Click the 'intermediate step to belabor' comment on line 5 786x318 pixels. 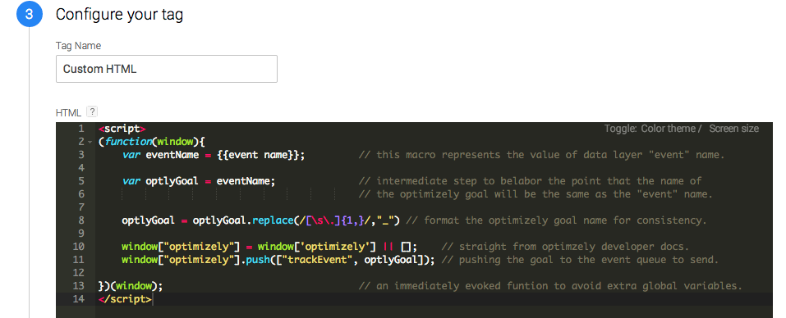pyautogui.click(x=530, y=181)
